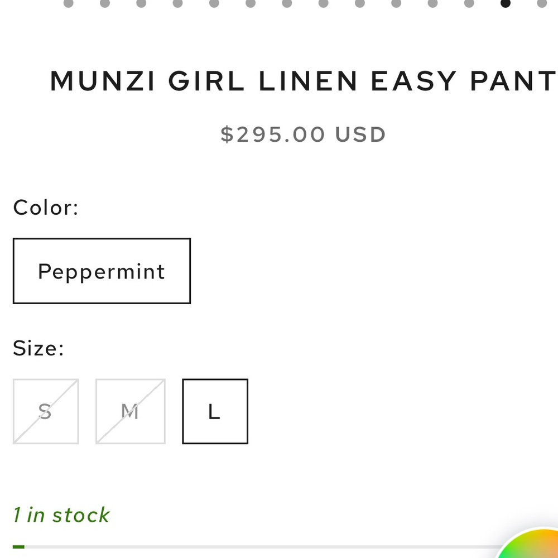Click the $295.00 USD price

[304, 134]
